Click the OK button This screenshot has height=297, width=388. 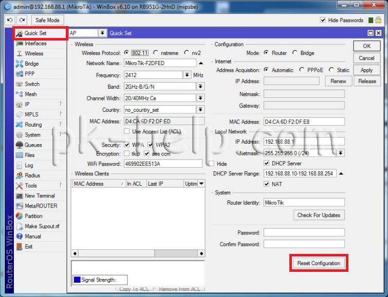tap(367, 46)
